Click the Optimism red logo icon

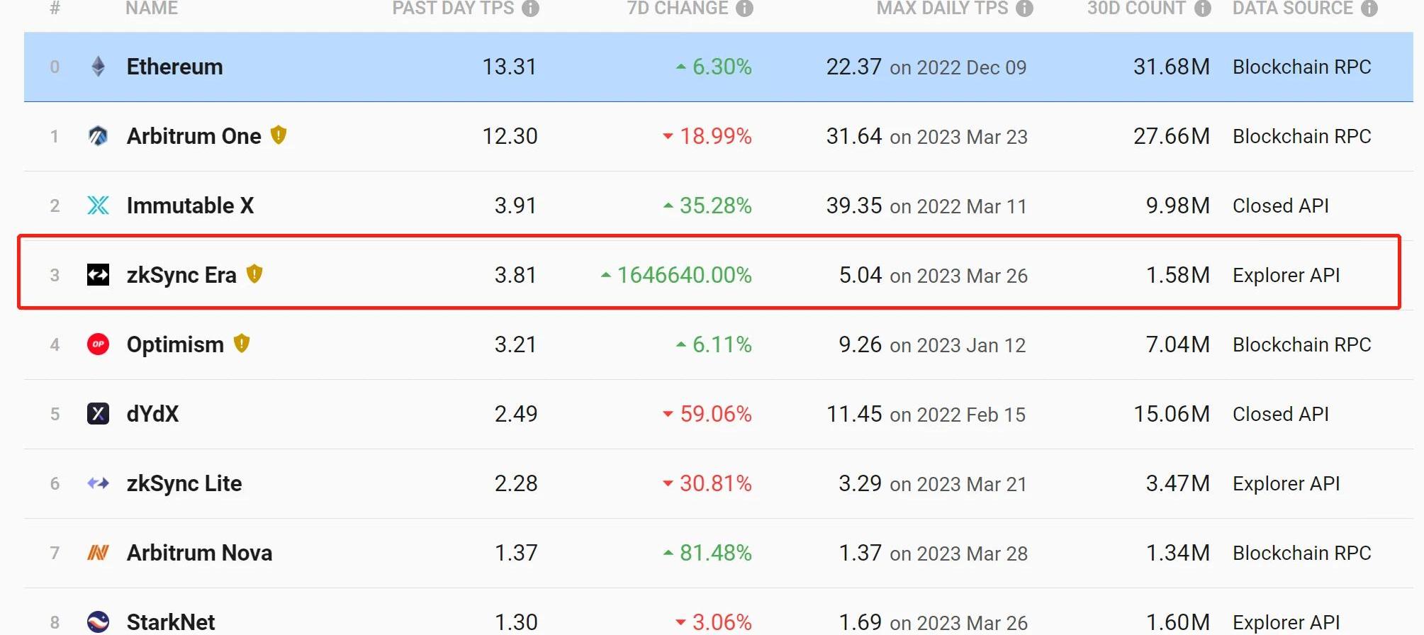(x=99, y=344)
